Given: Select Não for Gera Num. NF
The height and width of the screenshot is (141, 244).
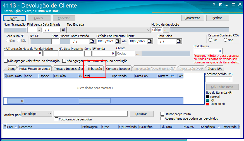Looking at the screenshot, I should [18, 41].
